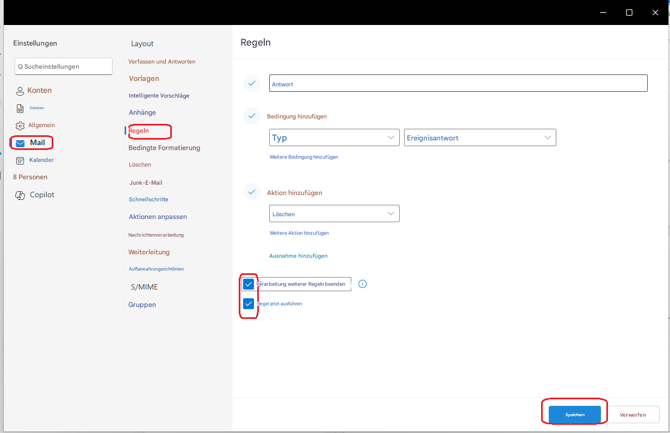The width and height of the screenshot is (670, 433).
Task: Click the Copilot logo icon
Action: click(20, 195)
